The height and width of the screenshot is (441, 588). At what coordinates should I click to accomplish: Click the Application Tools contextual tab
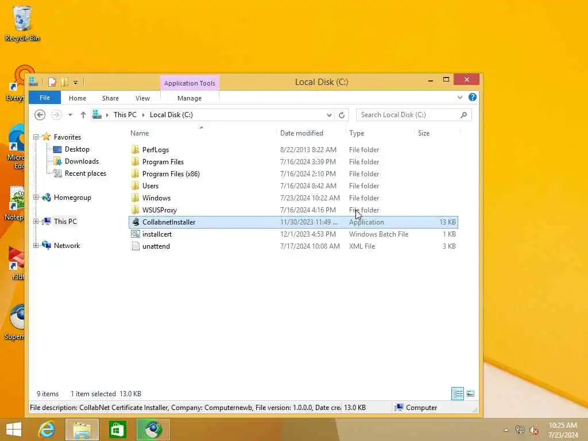189,83
